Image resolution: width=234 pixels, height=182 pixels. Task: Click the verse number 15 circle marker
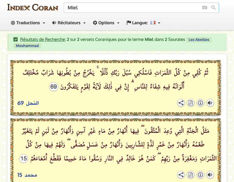coord(23,158)
